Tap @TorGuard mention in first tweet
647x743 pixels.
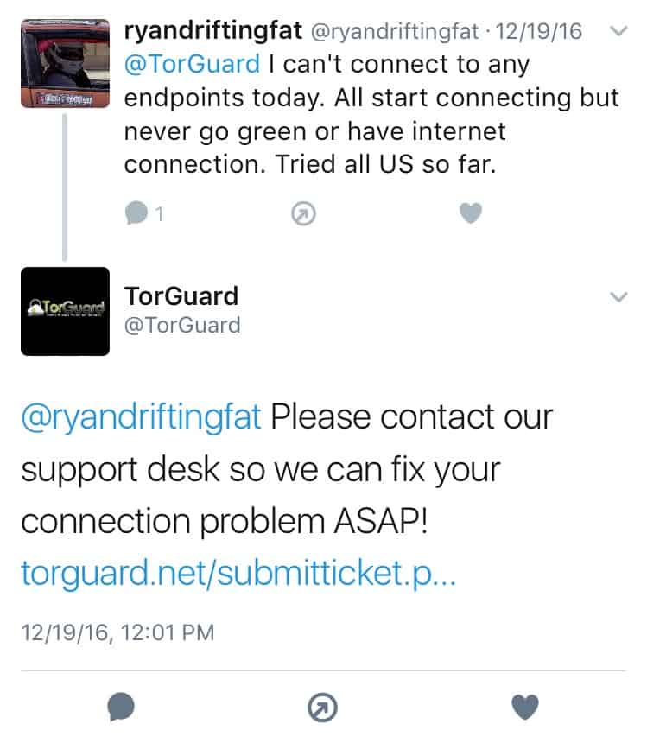click(x=192, y=64)
